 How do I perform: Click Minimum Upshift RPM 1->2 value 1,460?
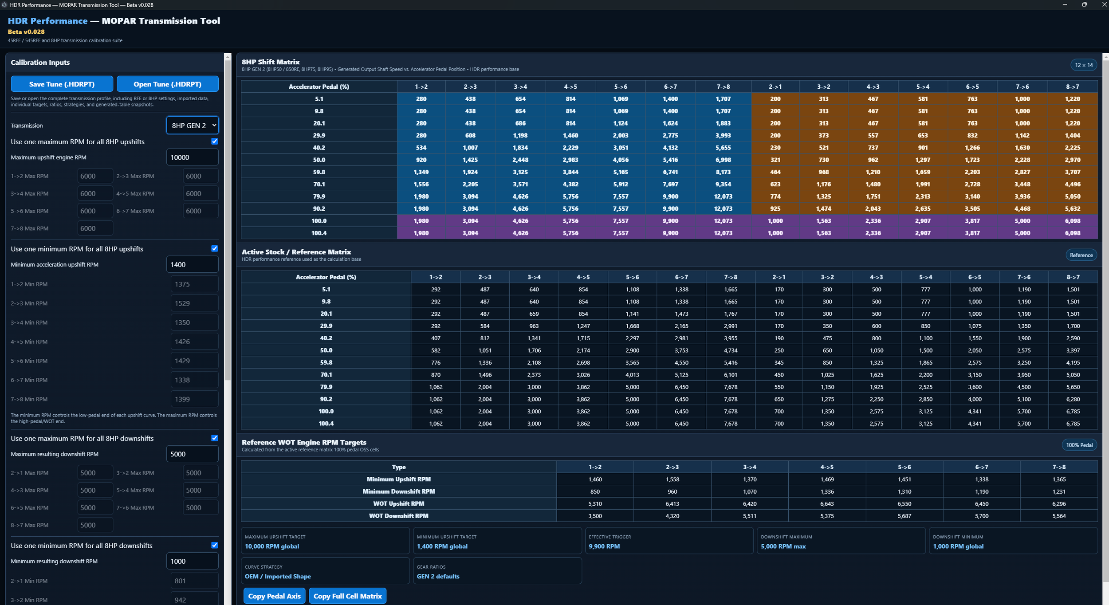(x=595, y=479)
